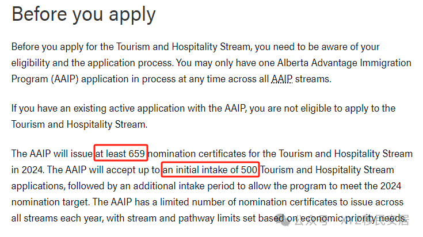Click the "Before you apply" heading
The width and height of the screenshot is (423, 237).
coord(83,14)
